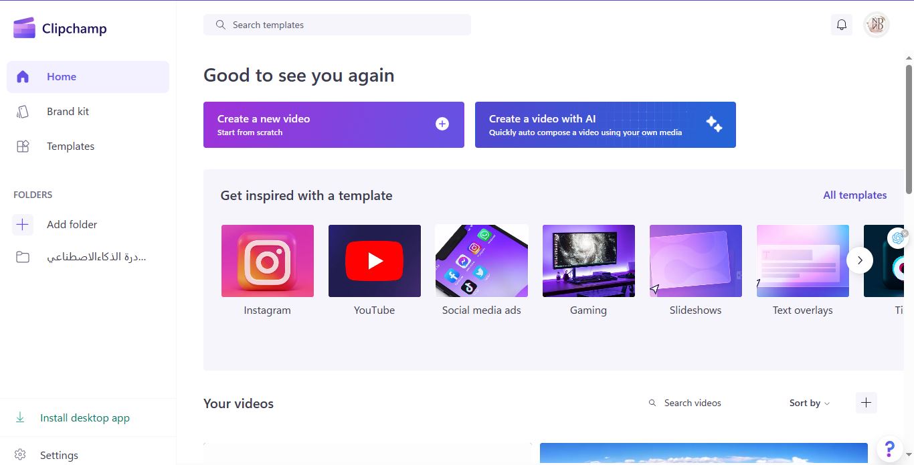Click the Social media ads label
Viewport: 914px width, 465px height.
482,310
